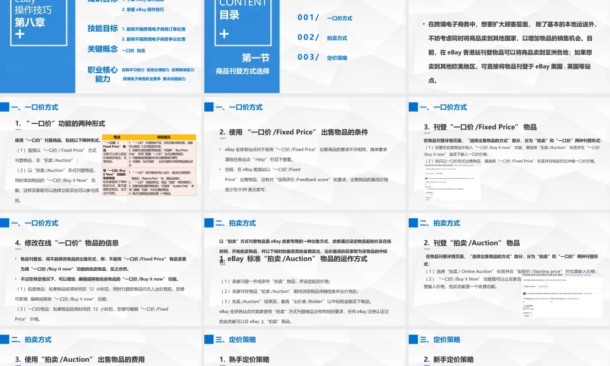Viewport: 610px width, 366px height.
Task: Select the Online Auction tab in the listing screenshot
Action: pyautogui.click(x=530, y=286)
